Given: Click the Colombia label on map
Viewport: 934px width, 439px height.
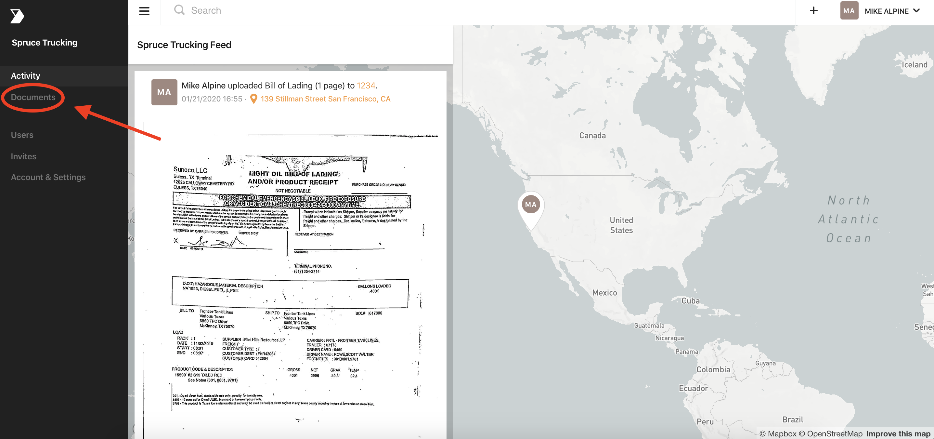Looking at the screenshot, I should pos(713,370).
